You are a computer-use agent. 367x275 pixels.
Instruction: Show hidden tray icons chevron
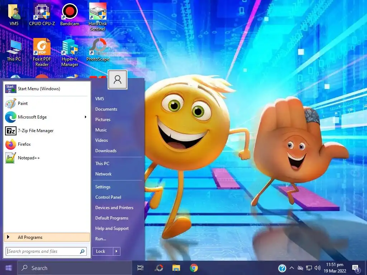(292, 268)
